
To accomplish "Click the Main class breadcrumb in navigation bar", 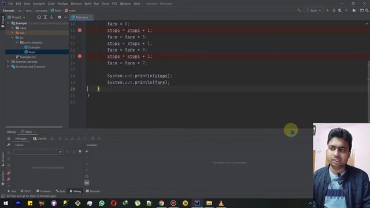I will (56, 10).
